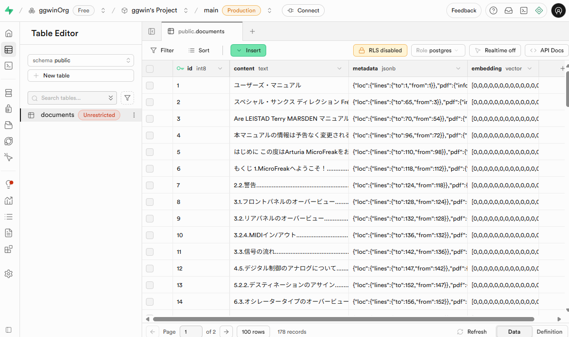The width and height of the screenshot is (569, 337).
Task: Open the Storage sidebar icon
Action: 9,125
